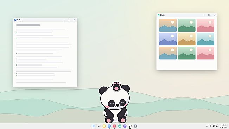Select the purple-blue mountain photo
This screenshot has height=129, width=229.
tap(168, 39)
